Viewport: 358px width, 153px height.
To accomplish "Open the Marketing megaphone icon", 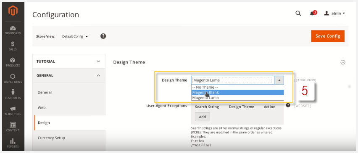I will click(13, 109).
